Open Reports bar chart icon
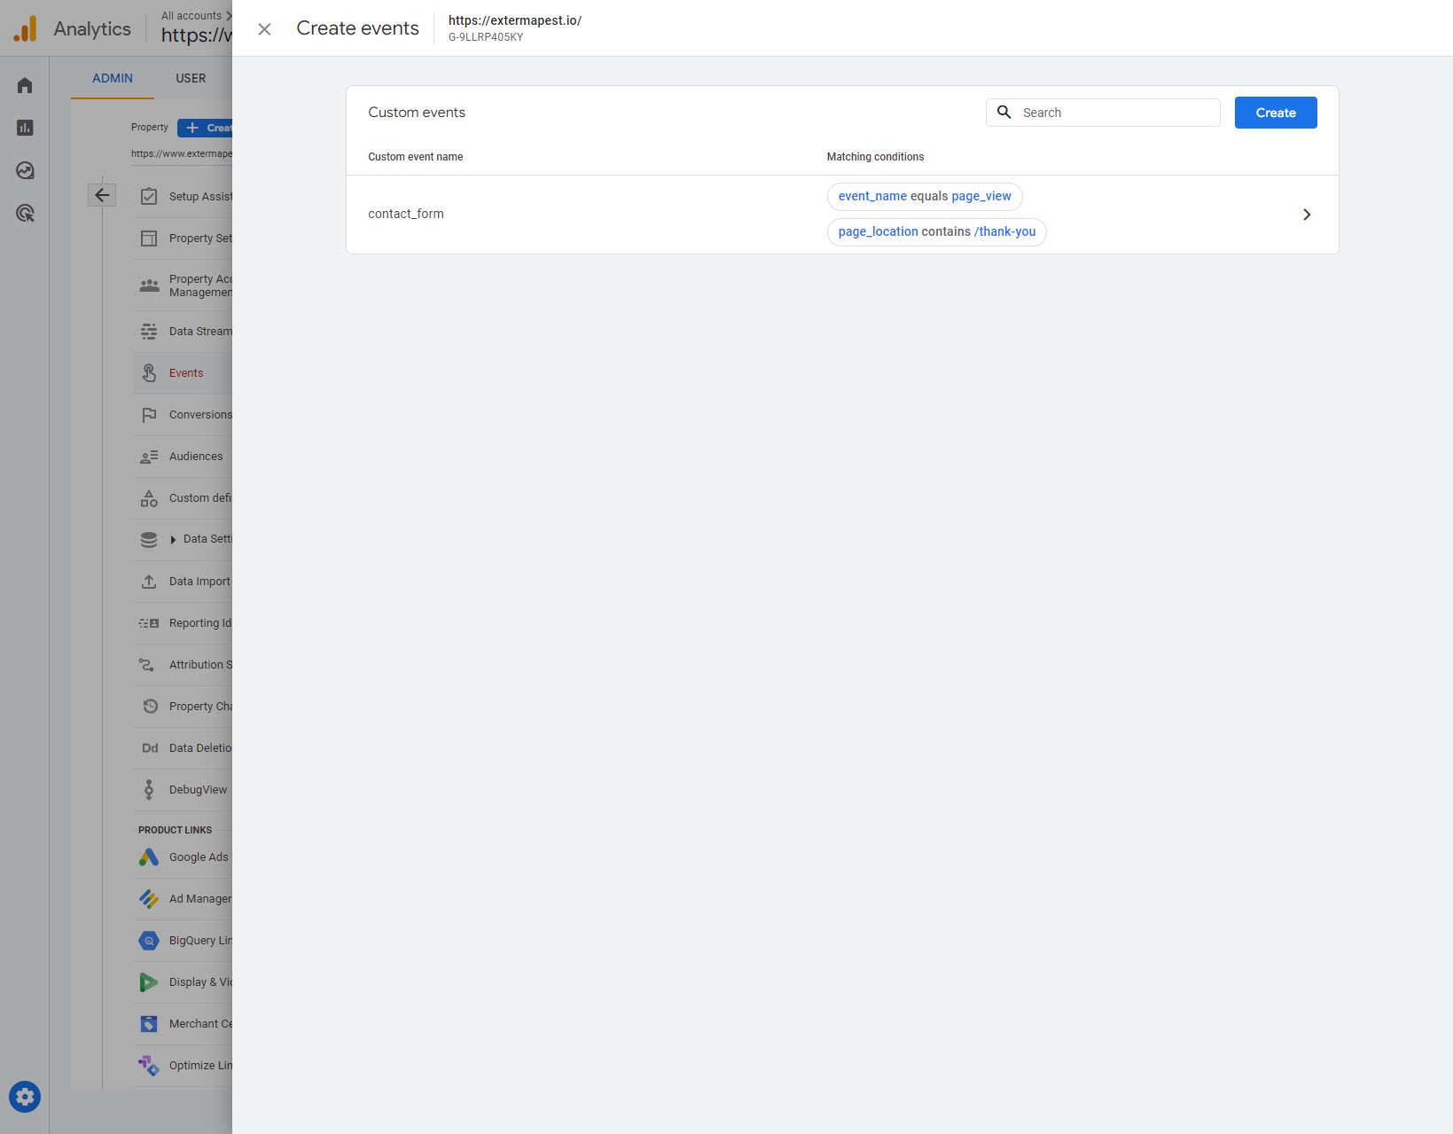 (25, 128)
